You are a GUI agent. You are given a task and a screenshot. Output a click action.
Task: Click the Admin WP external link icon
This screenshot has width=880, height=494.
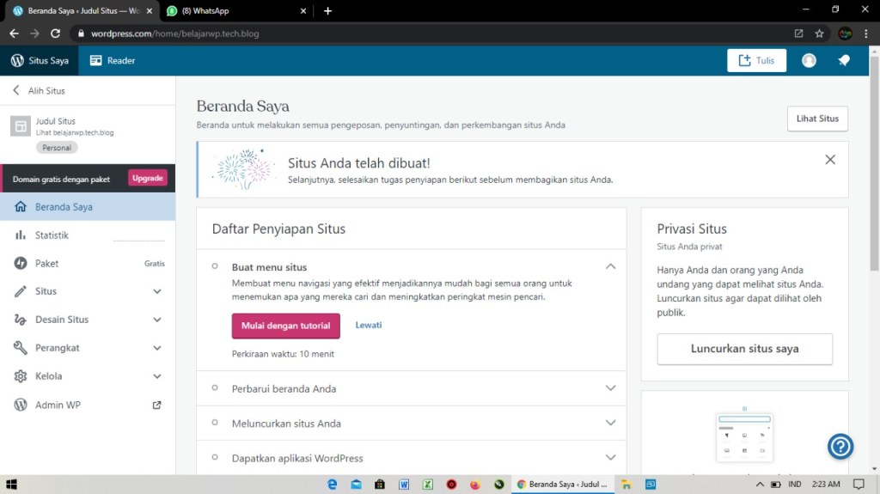coord(156,405)
